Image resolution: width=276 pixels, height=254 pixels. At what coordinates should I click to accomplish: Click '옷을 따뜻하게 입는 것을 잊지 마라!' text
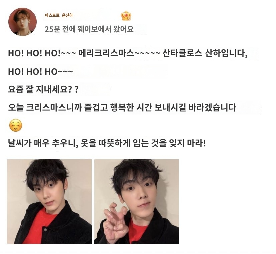click(143, 143)
